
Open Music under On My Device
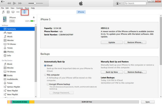17,64
